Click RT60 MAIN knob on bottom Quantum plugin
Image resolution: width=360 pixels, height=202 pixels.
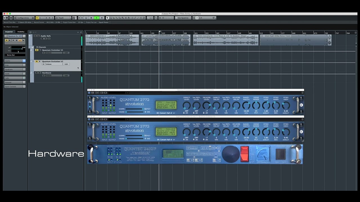[x=276, y=132]
